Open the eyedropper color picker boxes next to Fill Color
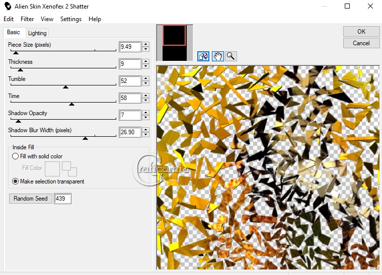Viewport: 382px width, 275px height. tap(69, 169)
